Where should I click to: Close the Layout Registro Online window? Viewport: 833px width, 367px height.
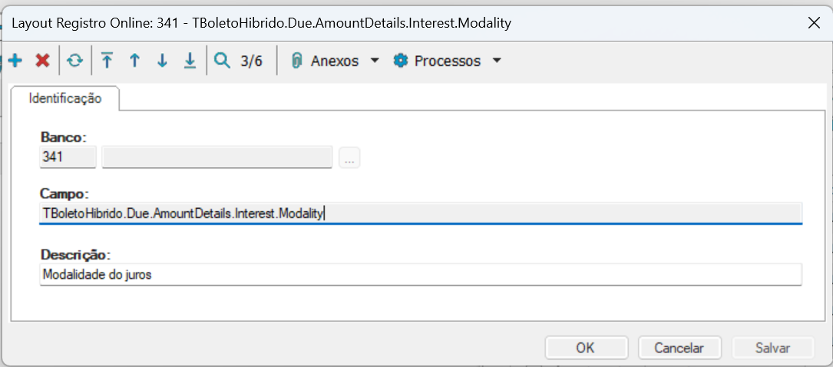pos(814,23)
